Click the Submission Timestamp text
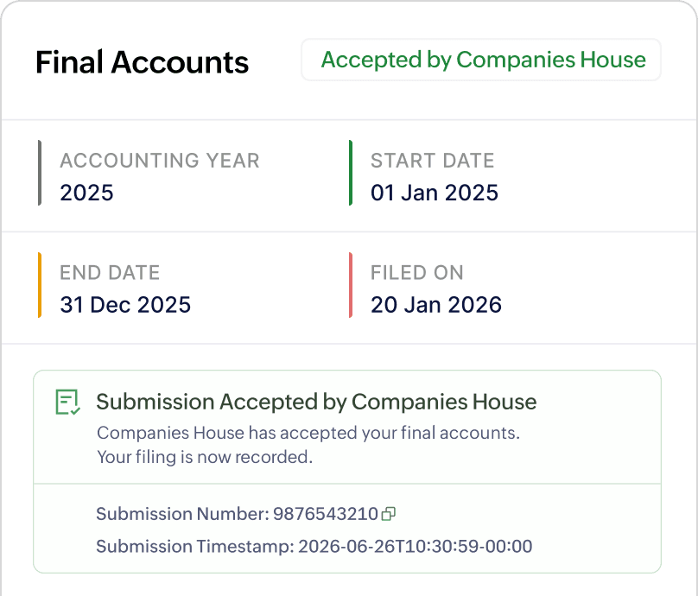This screenshot has height=596, width=698. pyautogui.click(x=314, y=546)
